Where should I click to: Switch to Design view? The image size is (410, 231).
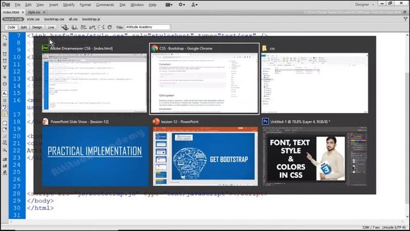(37, 27)
